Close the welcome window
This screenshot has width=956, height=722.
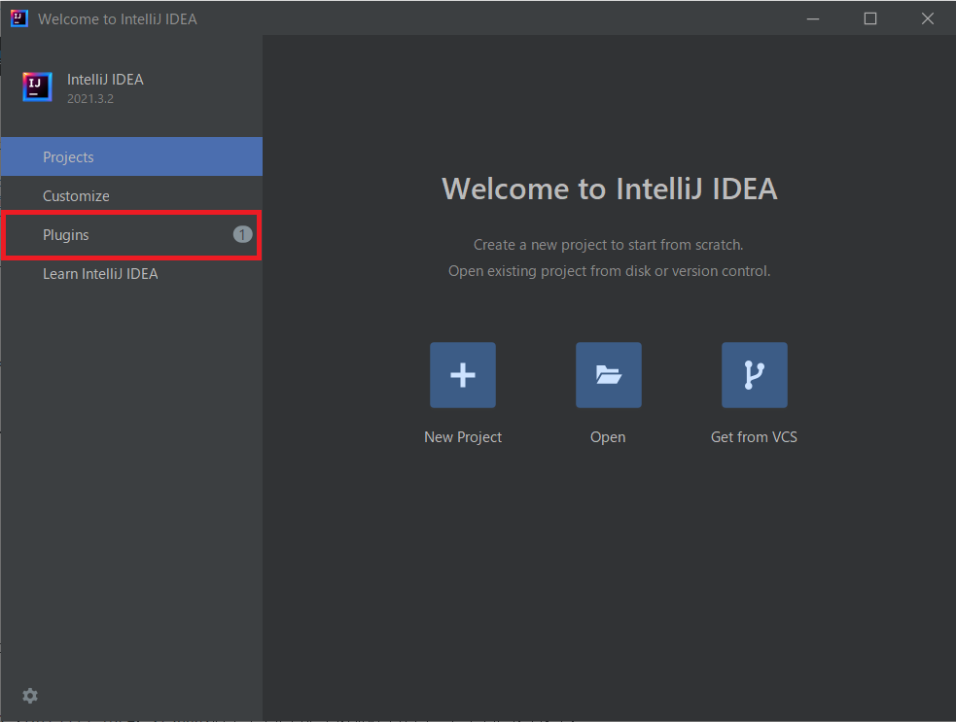coord(928,18)
